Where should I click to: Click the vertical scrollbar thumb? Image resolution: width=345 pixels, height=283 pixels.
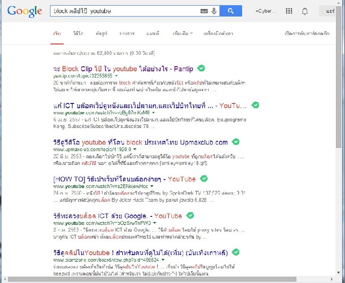338,76
